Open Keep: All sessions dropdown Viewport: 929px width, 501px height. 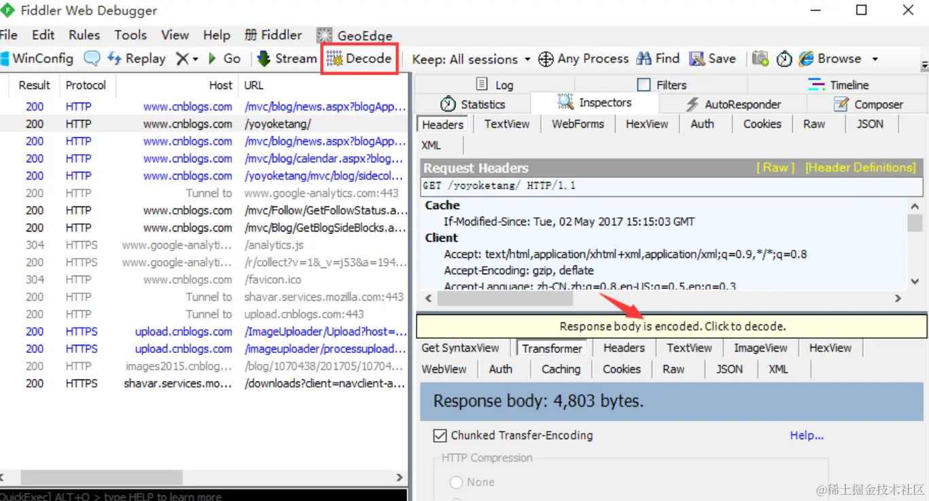click(x=471, y=59)
